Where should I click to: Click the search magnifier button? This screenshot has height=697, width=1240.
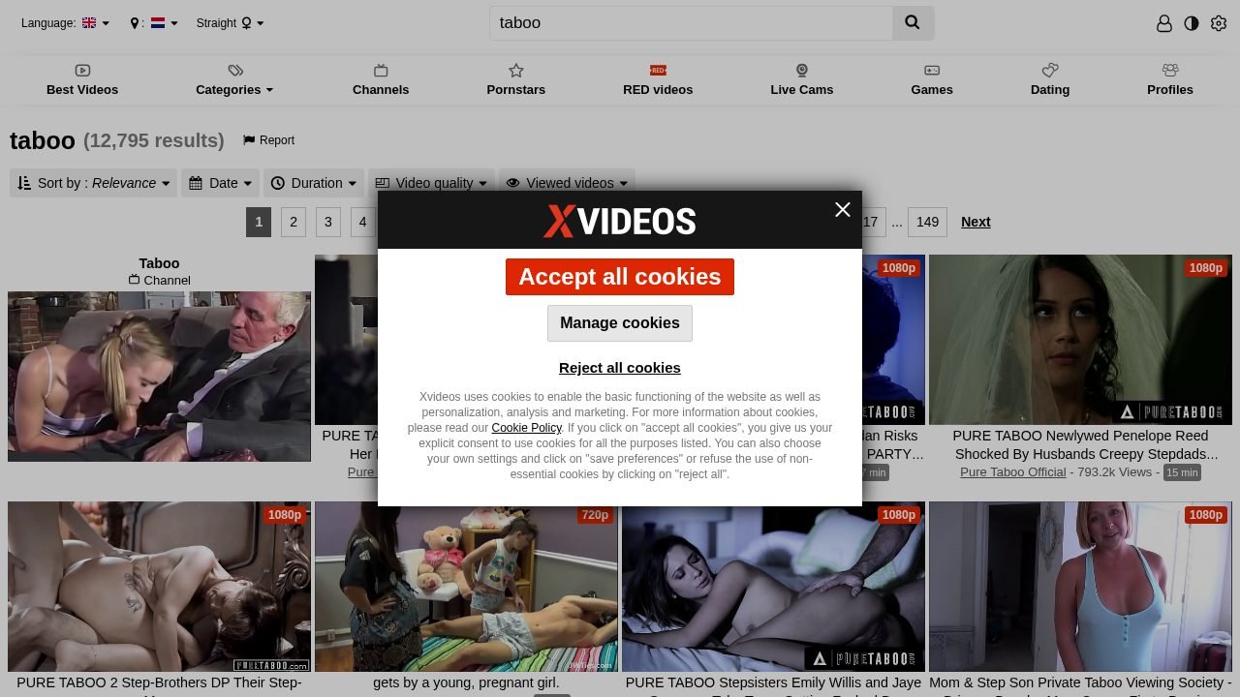coord(913,22)
